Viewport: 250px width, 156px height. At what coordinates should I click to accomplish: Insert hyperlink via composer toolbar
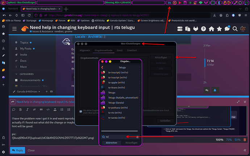[x=34, y=109]
